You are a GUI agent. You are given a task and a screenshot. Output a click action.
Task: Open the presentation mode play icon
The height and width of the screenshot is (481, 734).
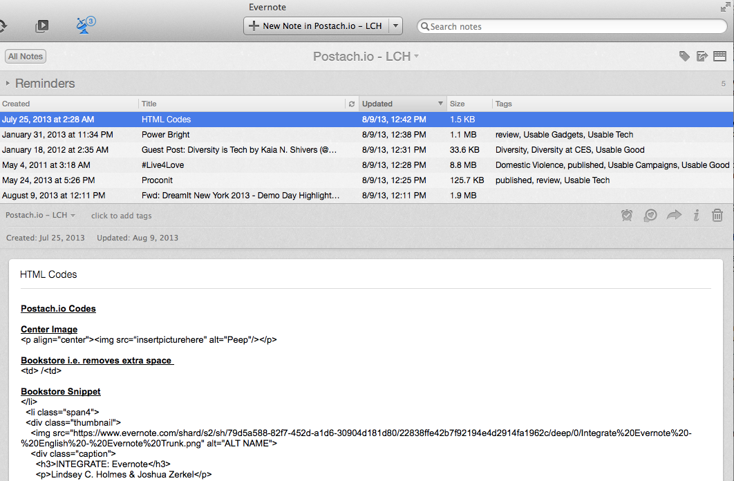pos(42,26)
